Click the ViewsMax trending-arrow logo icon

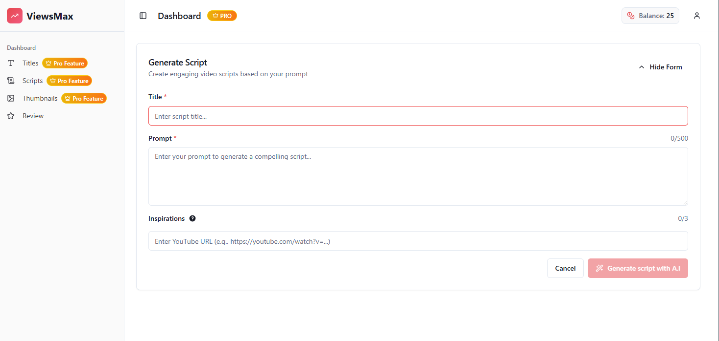pos(15,16)
